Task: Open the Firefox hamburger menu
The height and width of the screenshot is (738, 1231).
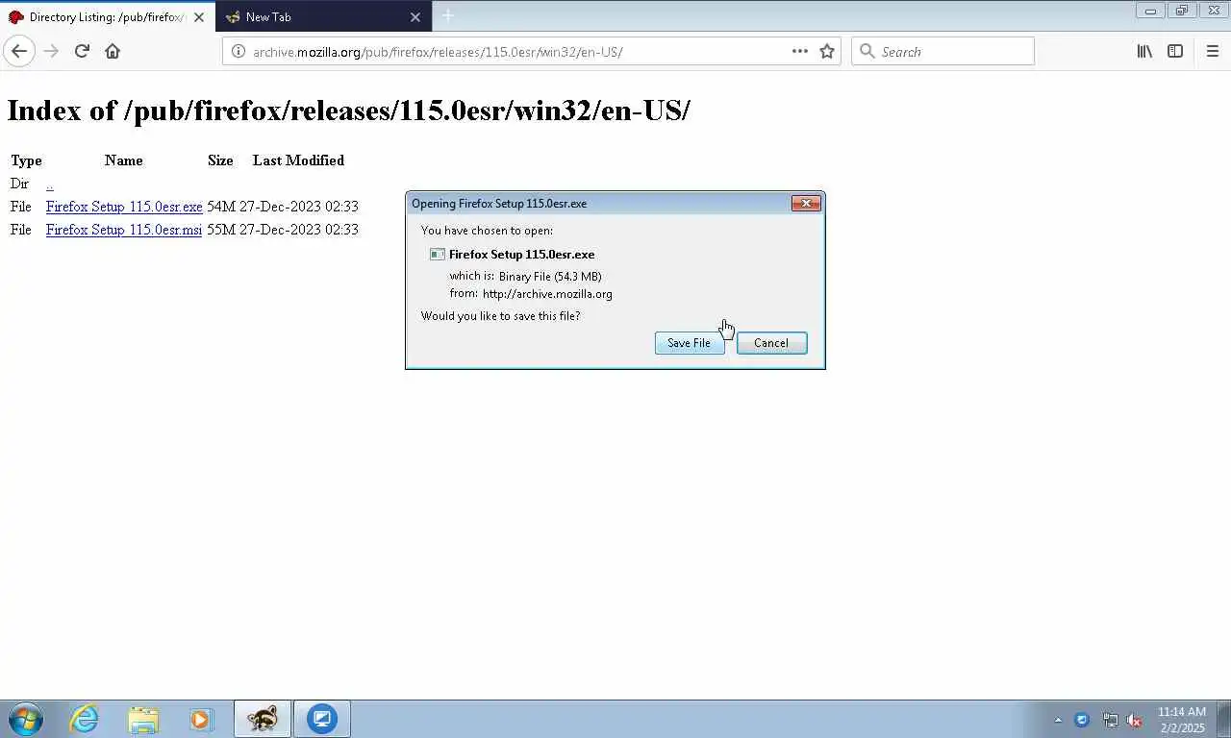Action: coord(1212,51)
